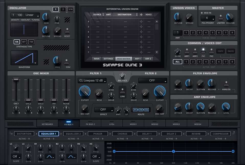Toggle the oscillator RESET switch
Screen dimensions: 245x165
67,32
